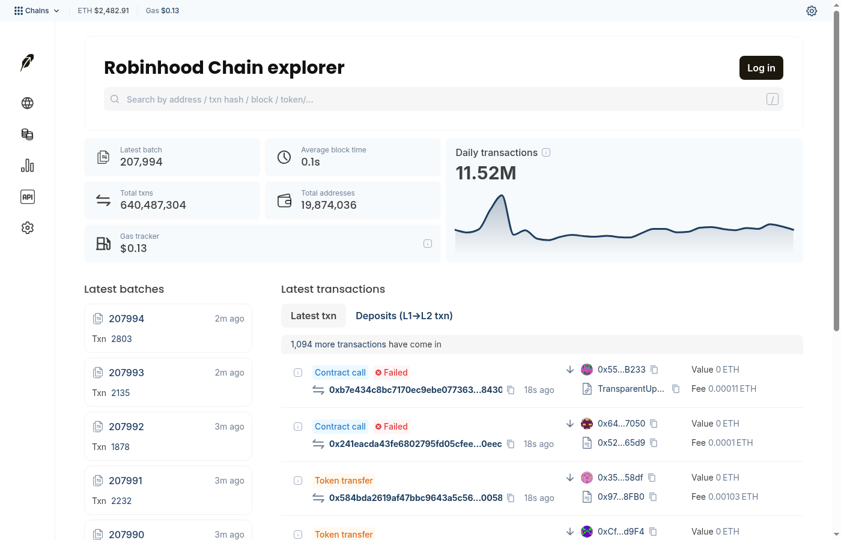Viewport: 841px width, 540px height.
Task: Open batch 207991
Action: pyautogui.click(x=126, y=481)
